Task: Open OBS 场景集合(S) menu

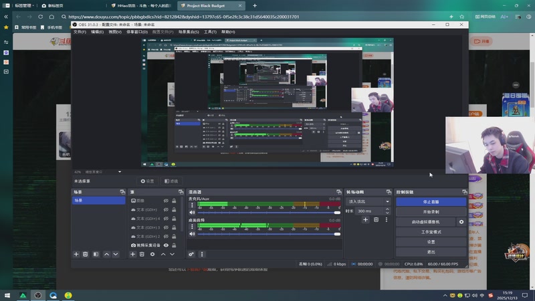Action: click(x=189, y=31)
